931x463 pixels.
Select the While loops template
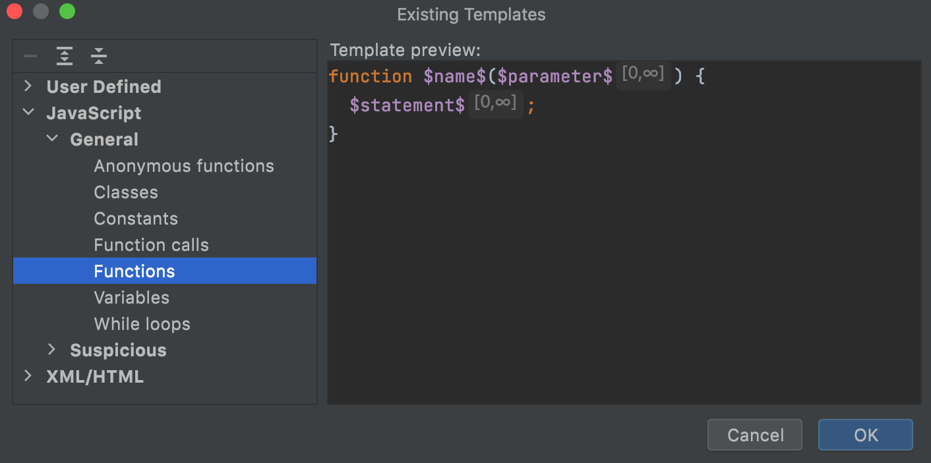[141, 323]
